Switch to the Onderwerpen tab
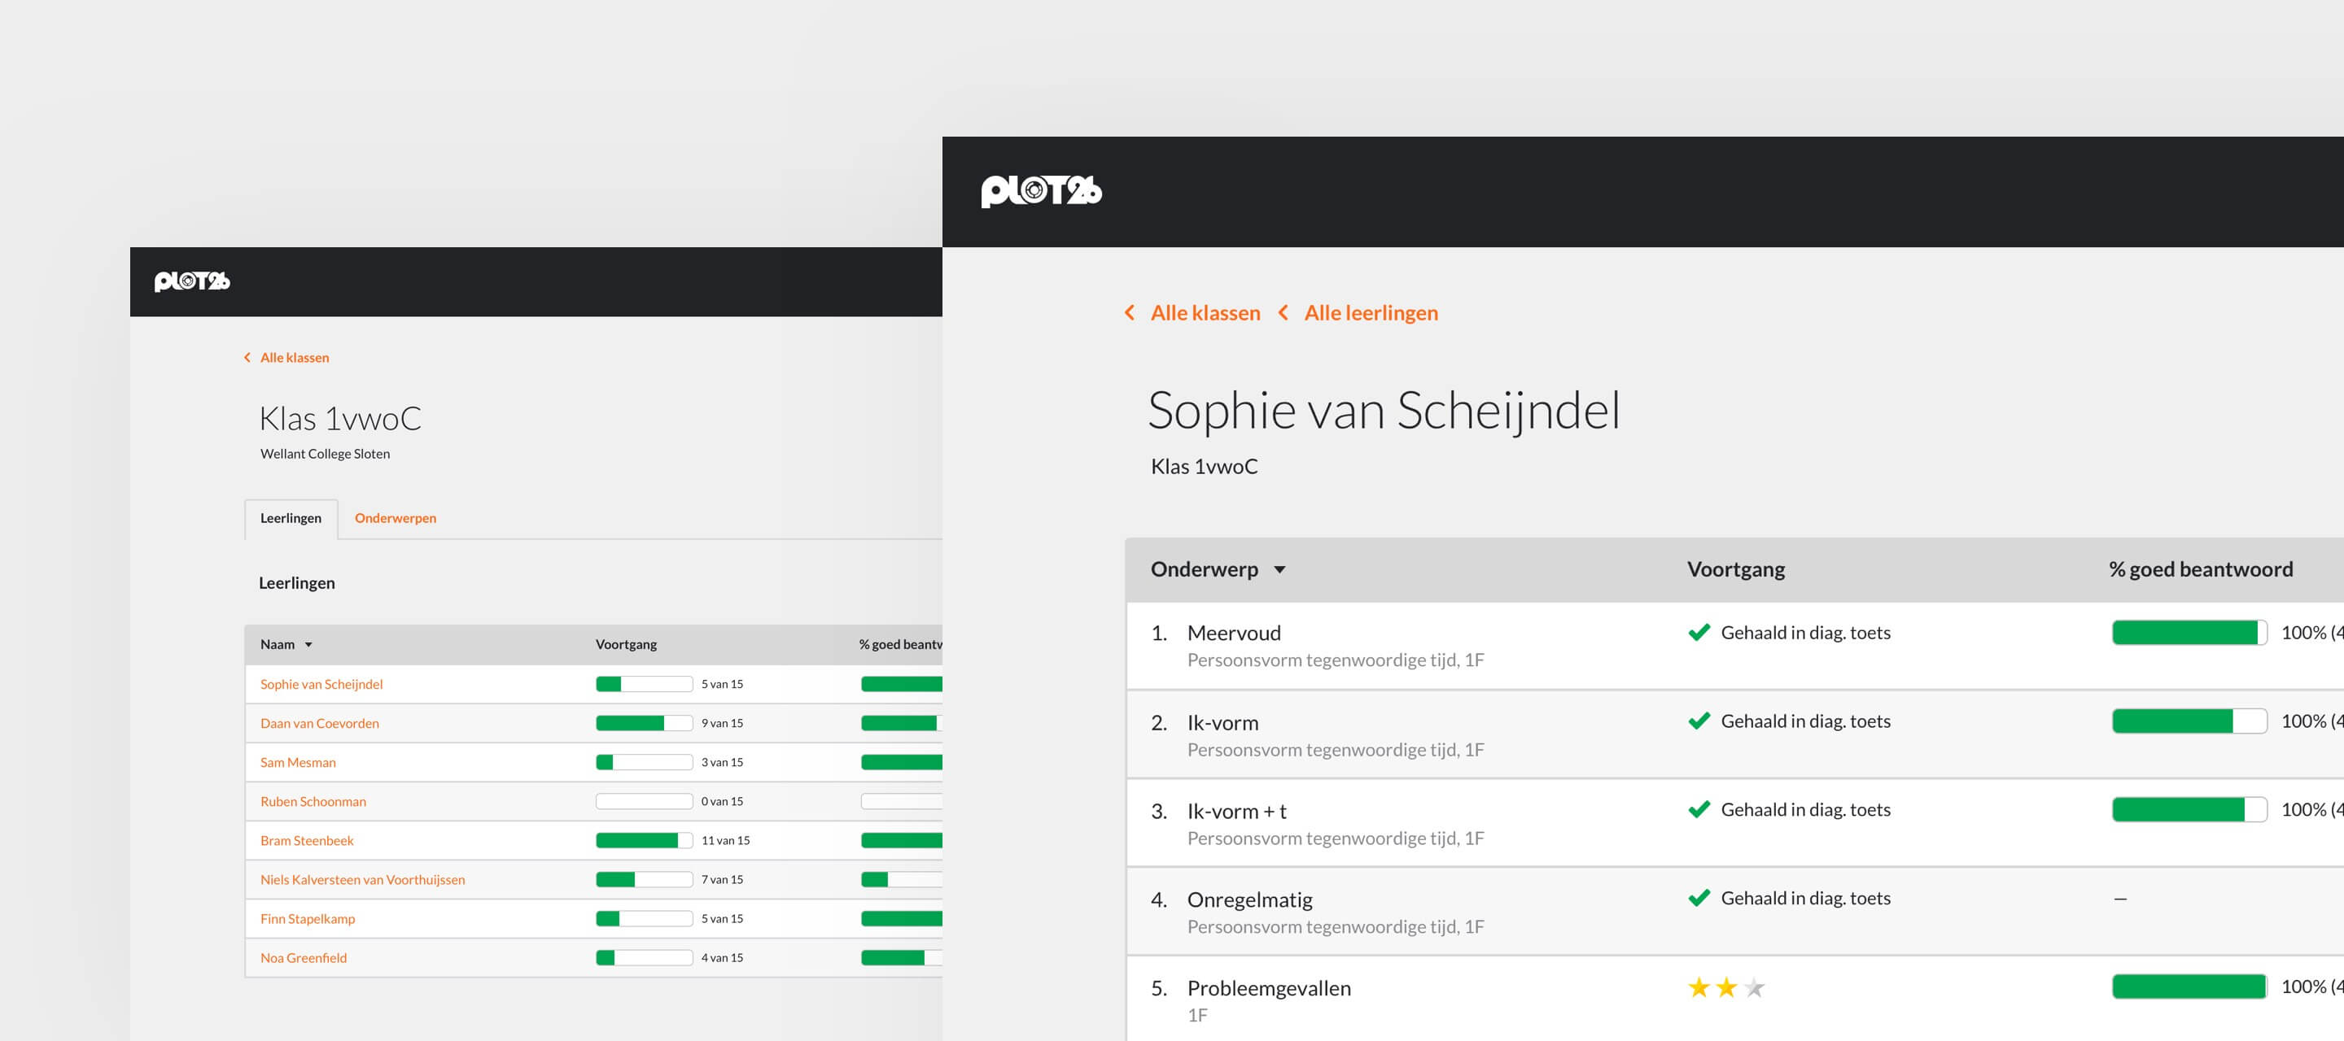 (x=395, y=518)
